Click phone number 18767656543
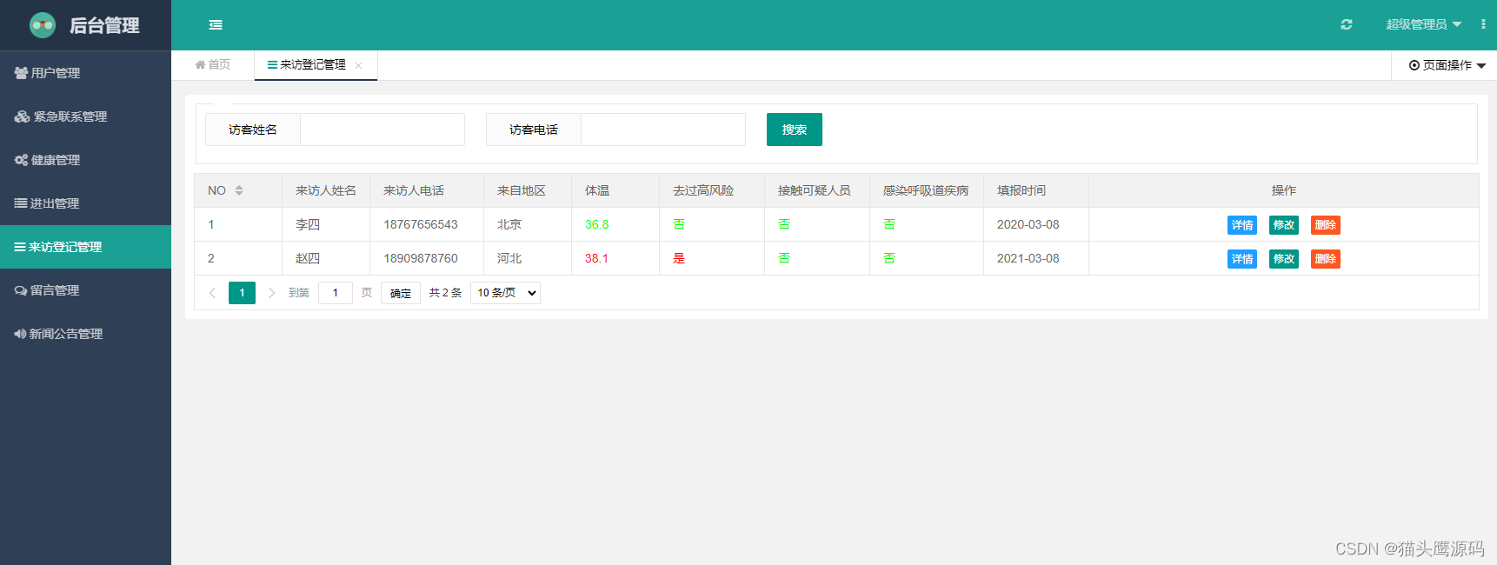The width and height of the screenshot is (1497, 565). point(421,224)
